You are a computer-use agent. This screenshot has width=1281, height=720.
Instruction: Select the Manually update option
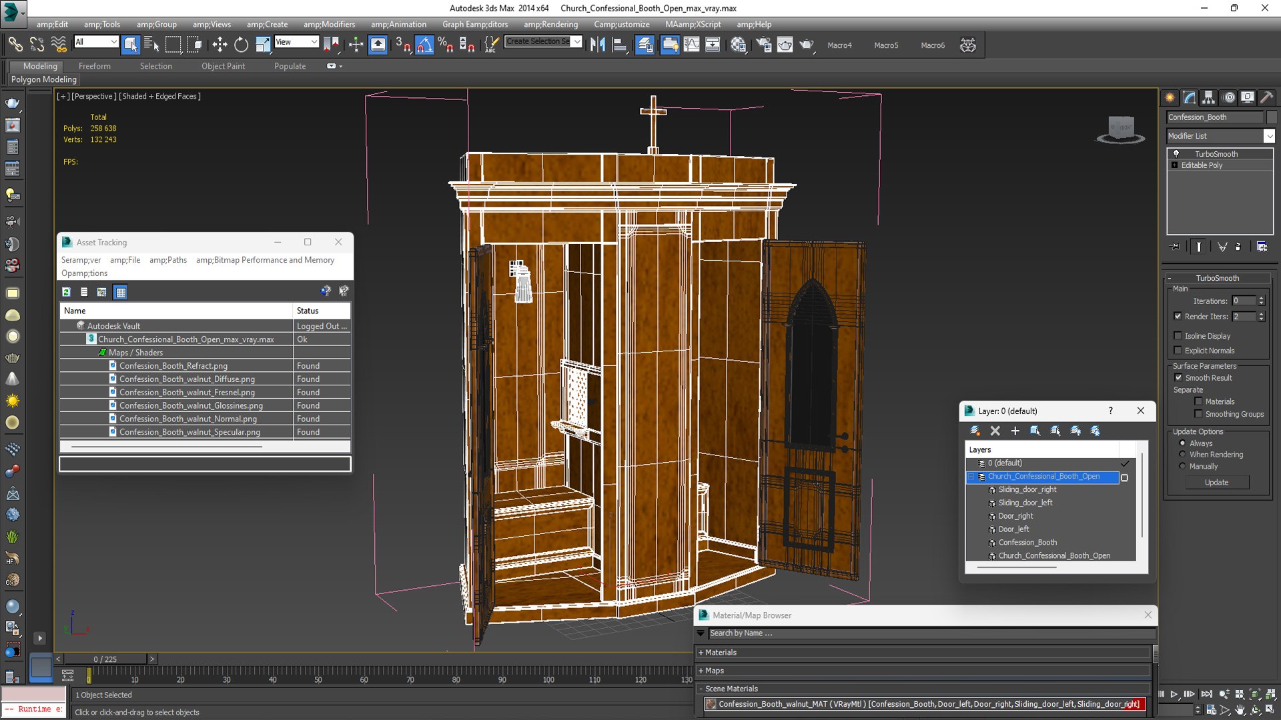pos(1182,466)
